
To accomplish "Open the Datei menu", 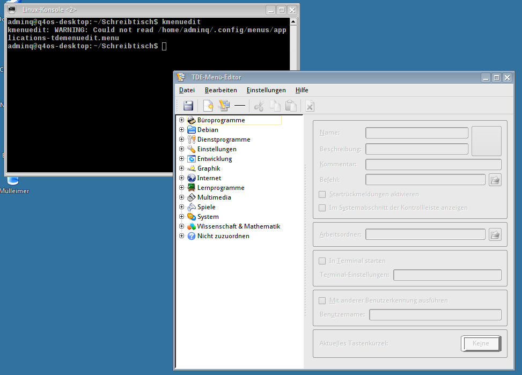I will [187, 90].
